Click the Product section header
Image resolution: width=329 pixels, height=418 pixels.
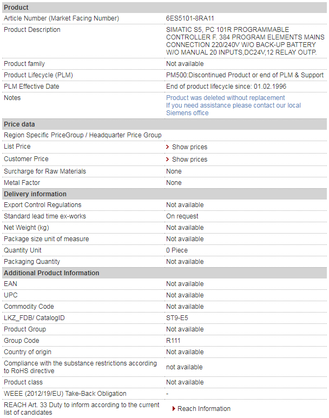pos(16,8)
